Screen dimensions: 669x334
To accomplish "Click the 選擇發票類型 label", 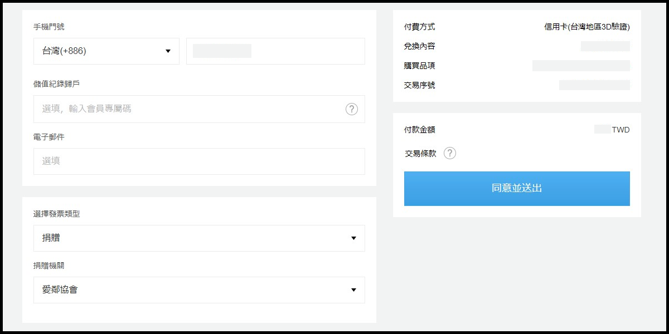I will pos(56,214).
